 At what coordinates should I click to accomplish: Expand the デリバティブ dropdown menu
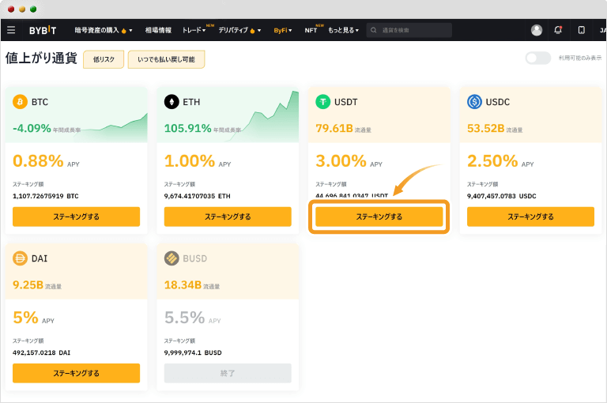point(241,30)
